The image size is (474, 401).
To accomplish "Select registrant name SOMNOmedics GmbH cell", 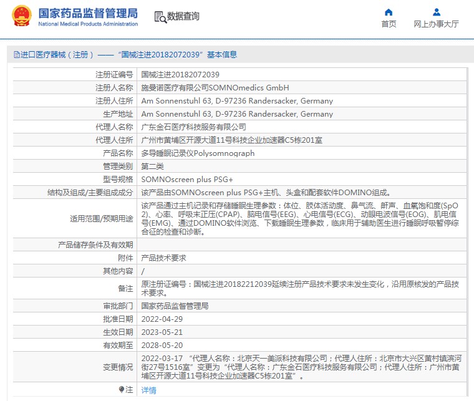I will tap(215, 88).
